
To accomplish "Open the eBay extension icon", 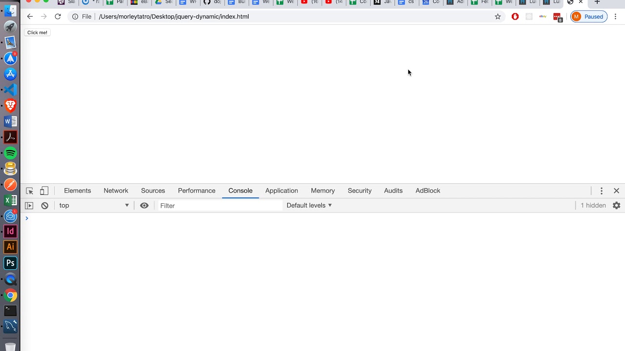I will (543, 17).
